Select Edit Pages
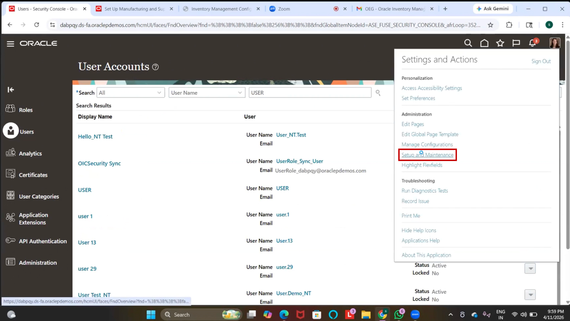 [413, 124]
